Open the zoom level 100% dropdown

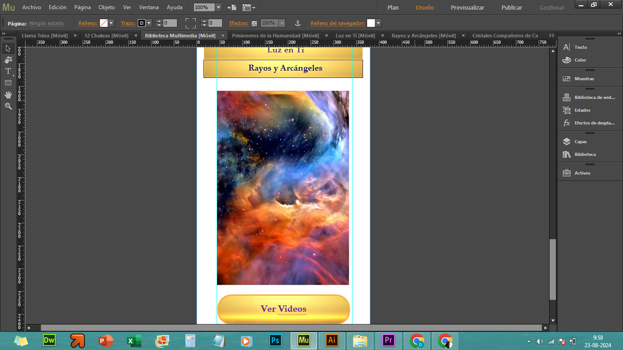[x=218, y=7]
